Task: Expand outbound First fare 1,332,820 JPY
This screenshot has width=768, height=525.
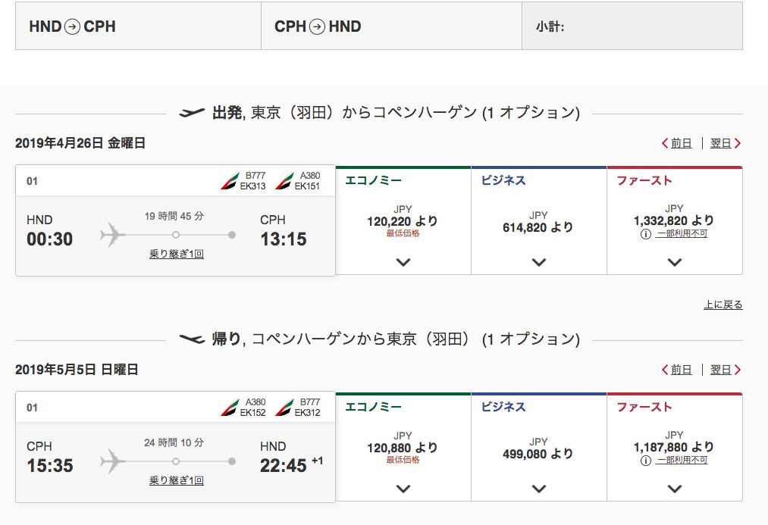Action: tap(675, 262)
